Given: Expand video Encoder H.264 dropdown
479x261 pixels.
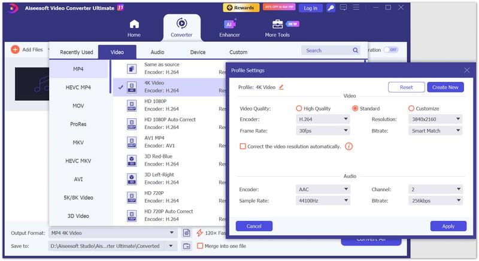Looking at the screenshot, I should 323,119.
